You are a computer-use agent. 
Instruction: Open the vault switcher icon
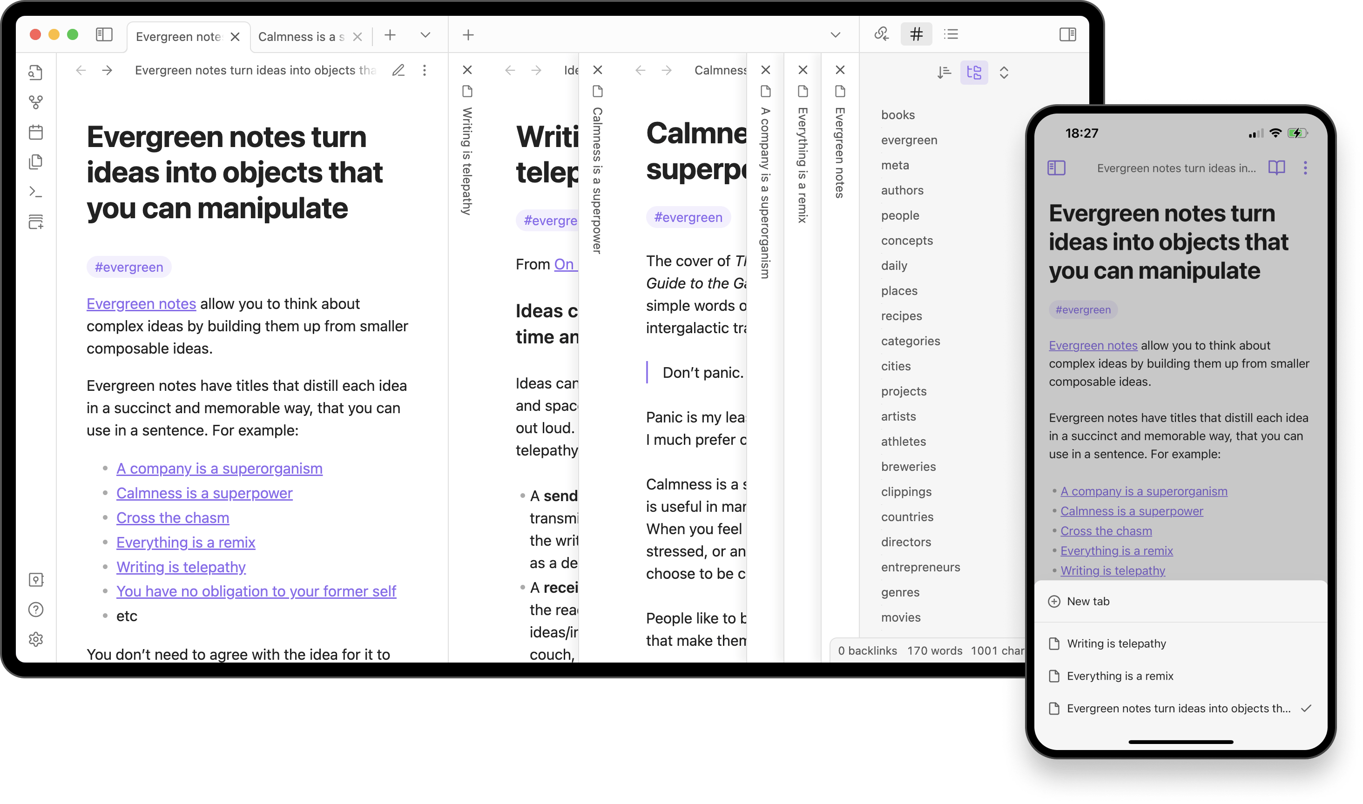36,580
